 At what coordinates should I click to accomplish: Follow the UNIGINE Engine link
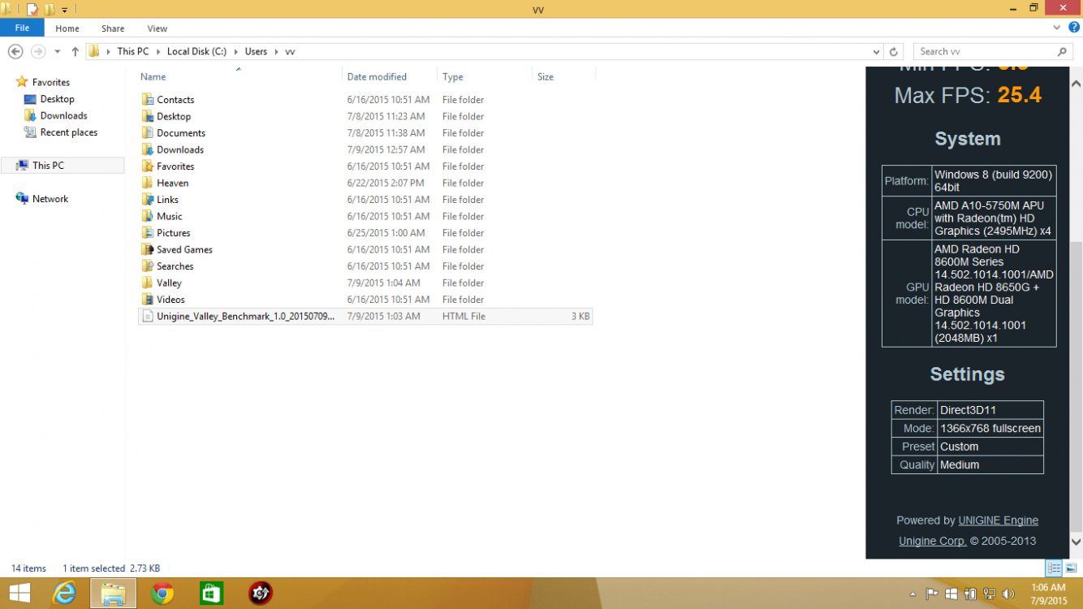(x=998, y=520)
